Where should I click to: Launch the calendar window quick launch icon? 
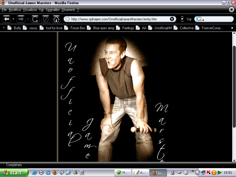pyautogui.click(x=82, y=173)
